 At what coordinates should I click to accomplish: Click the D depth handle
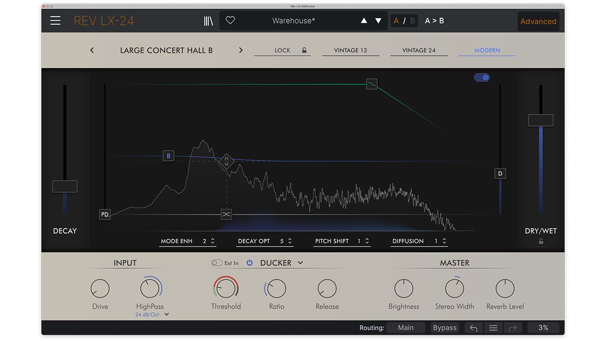500,173
